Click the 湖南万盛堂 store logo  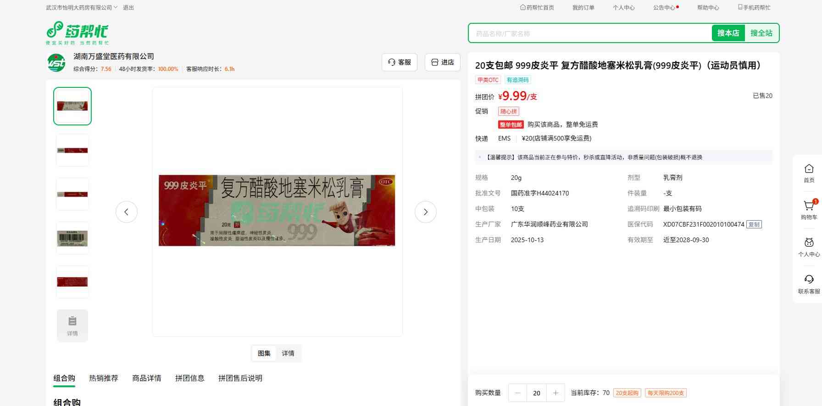[57, 63]
